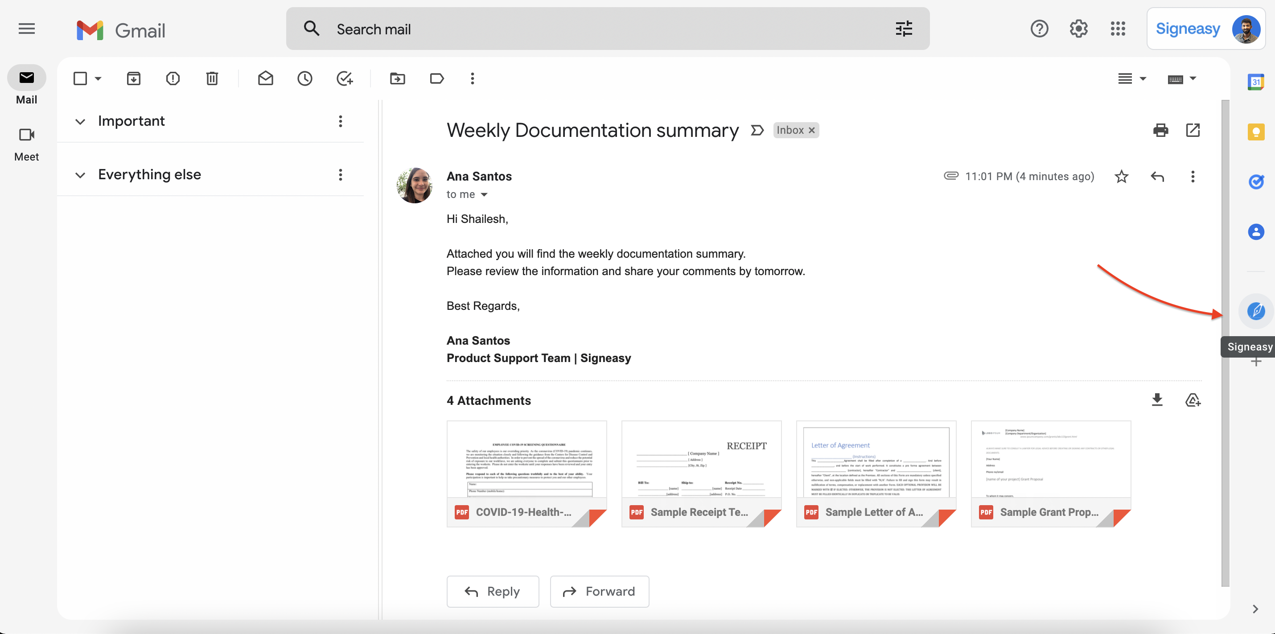This screenshot has width=1275, height=634.
Task: Open the COVID-19-Health PDF attachment
Action: point(526,473)
